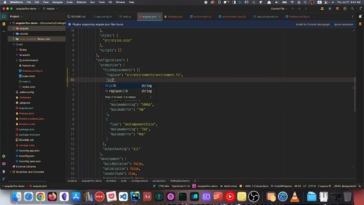
Task: Expand the .angular folder in project tree
Action: (x=14, y=28)
